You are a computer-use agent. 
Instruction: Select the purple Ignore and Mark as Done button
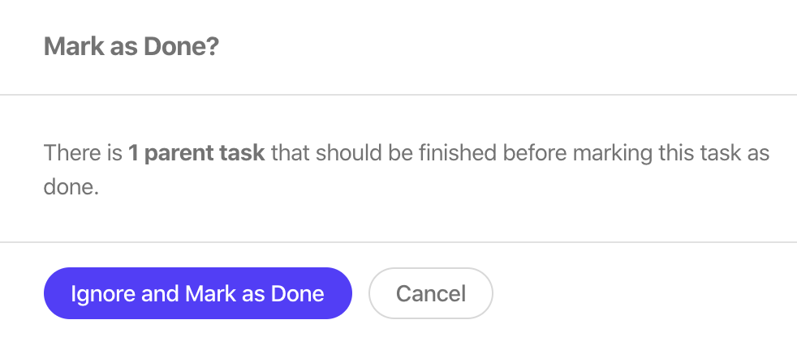point(198,293)
